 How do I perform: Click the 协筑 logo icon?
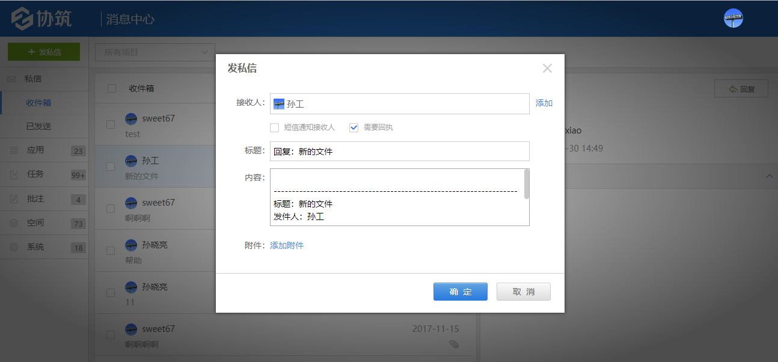pyautogui.click(x=22, y=17)
